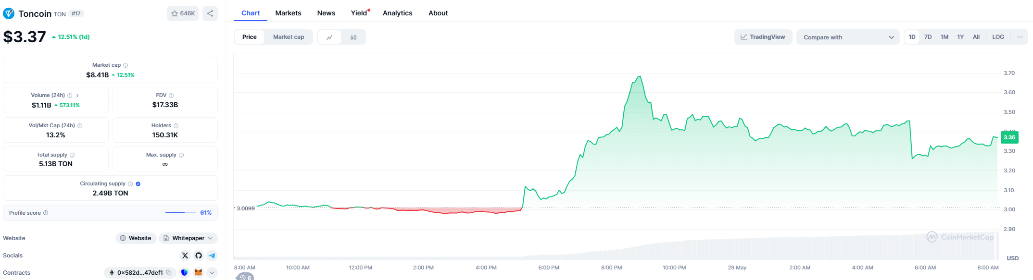
Task: Switch to candlestick chart view
Action: point(353,37)
